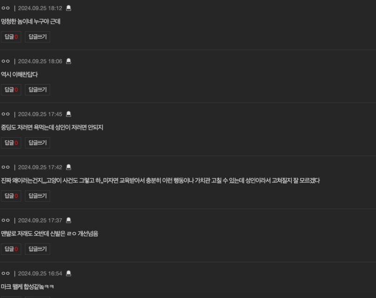This screenshot has height=298, width=376.
Task: Write a reply to the 18:12 comment
Action: (38, 37)
